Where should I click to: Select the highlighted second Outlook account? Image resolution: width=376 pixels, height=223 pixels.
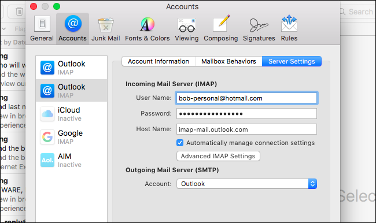[x=72, y=91]
